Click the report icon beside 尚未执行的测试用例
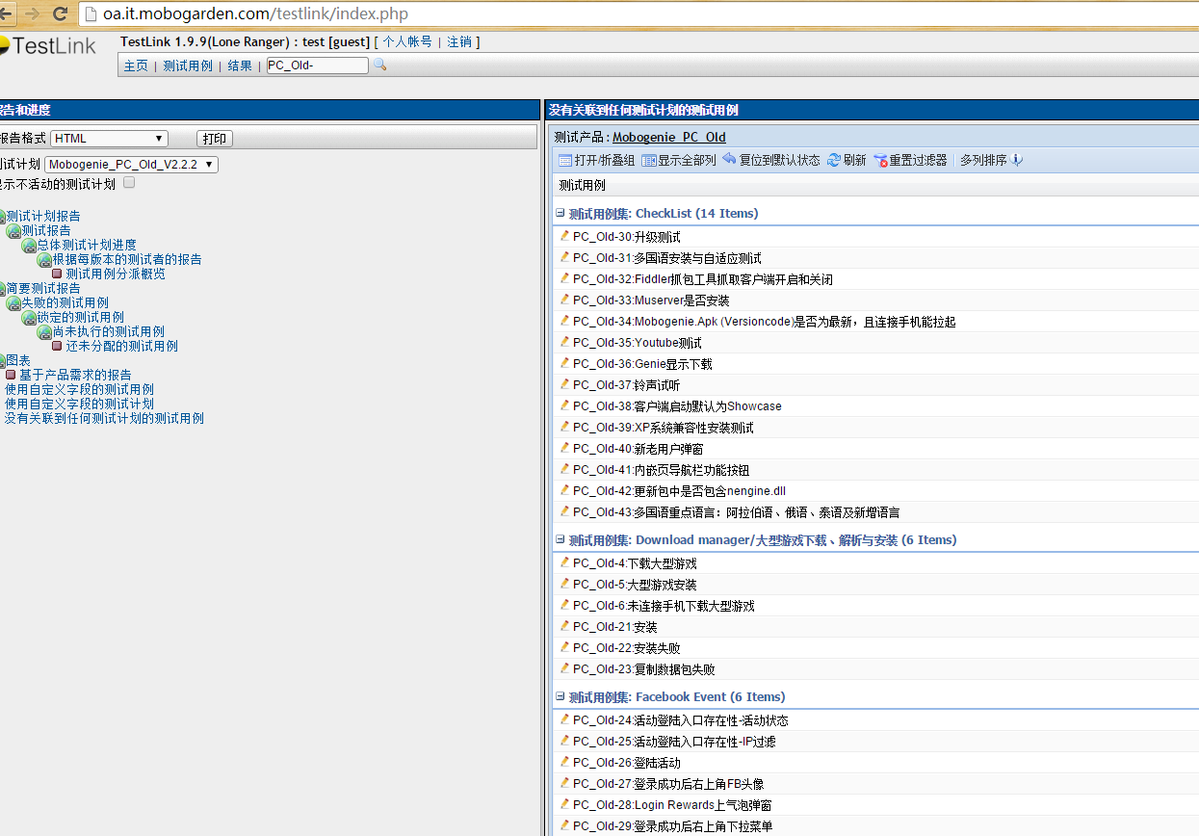Viewport: 1199px width, 836px height. pos(44,332)
